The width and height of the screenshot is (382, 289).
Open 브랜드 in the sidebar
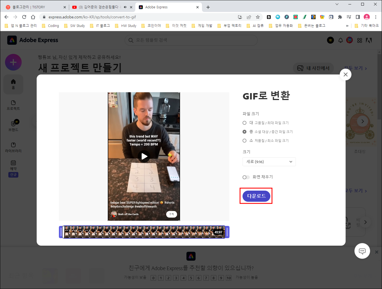(x=13, y=126)
